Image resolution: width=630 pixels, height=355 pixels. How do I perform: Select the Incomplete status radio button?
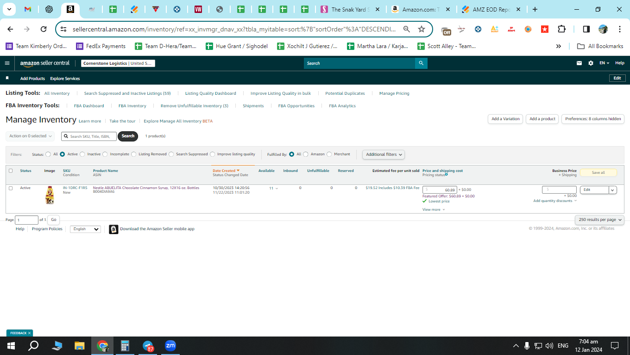click(x=105, y=154)
